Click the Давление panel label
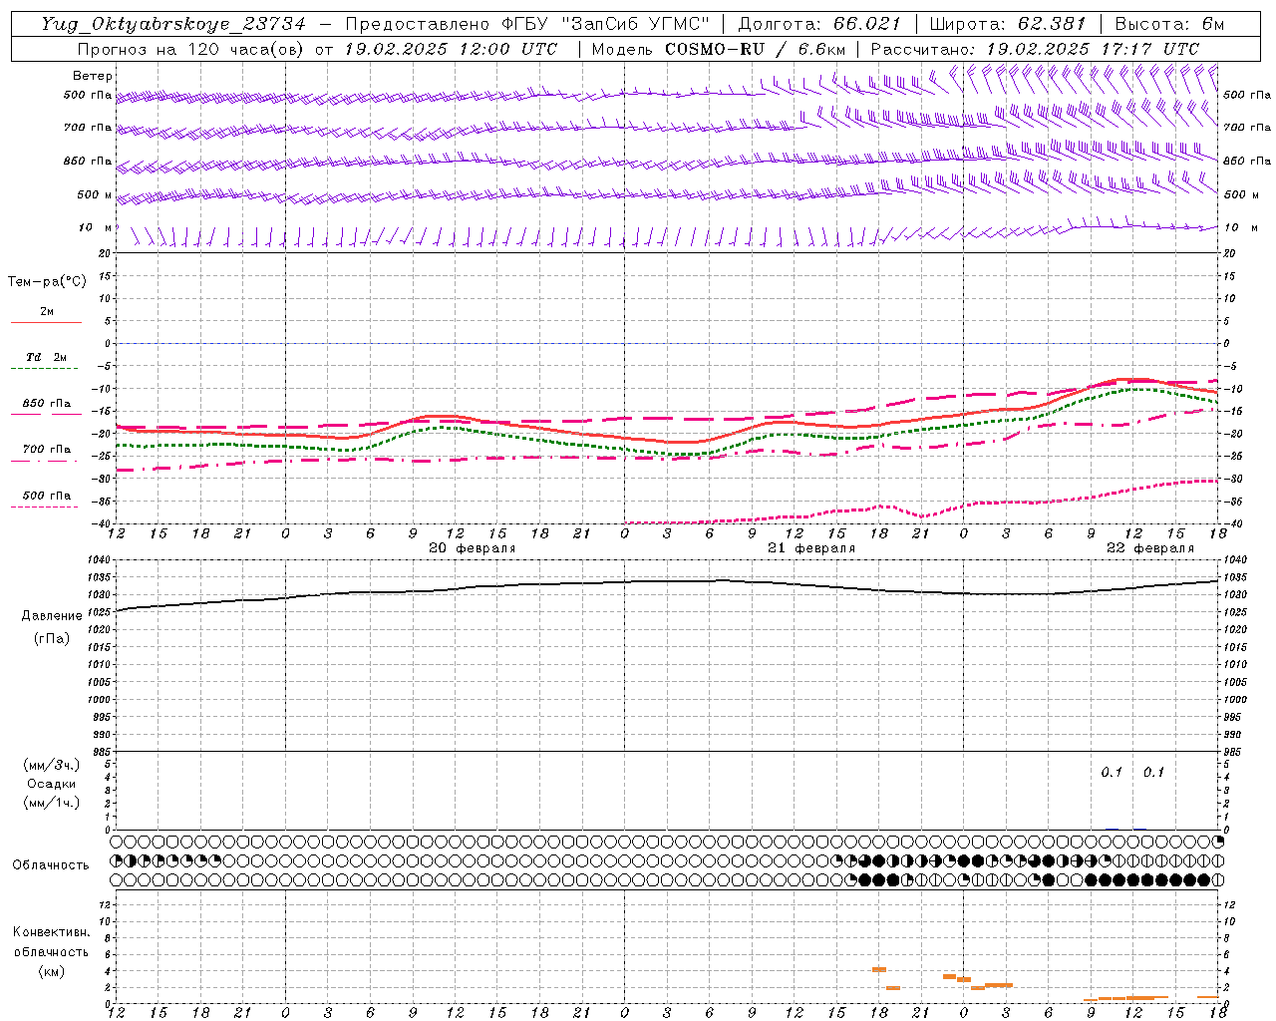Viewport: 1276px width, 1021px height. [52, 615]
